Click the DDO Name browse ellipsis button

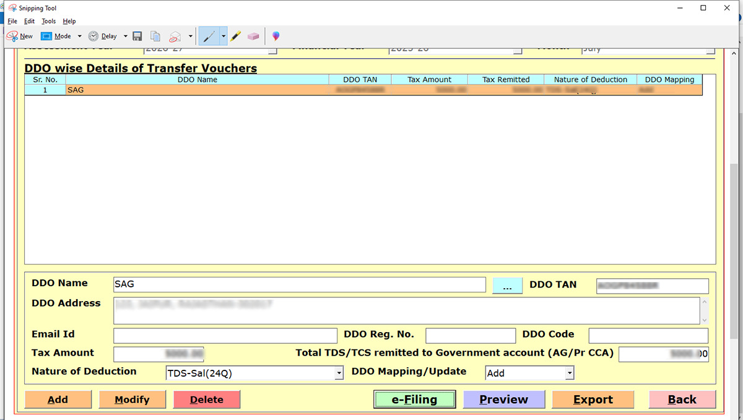[x=508, y=286]
